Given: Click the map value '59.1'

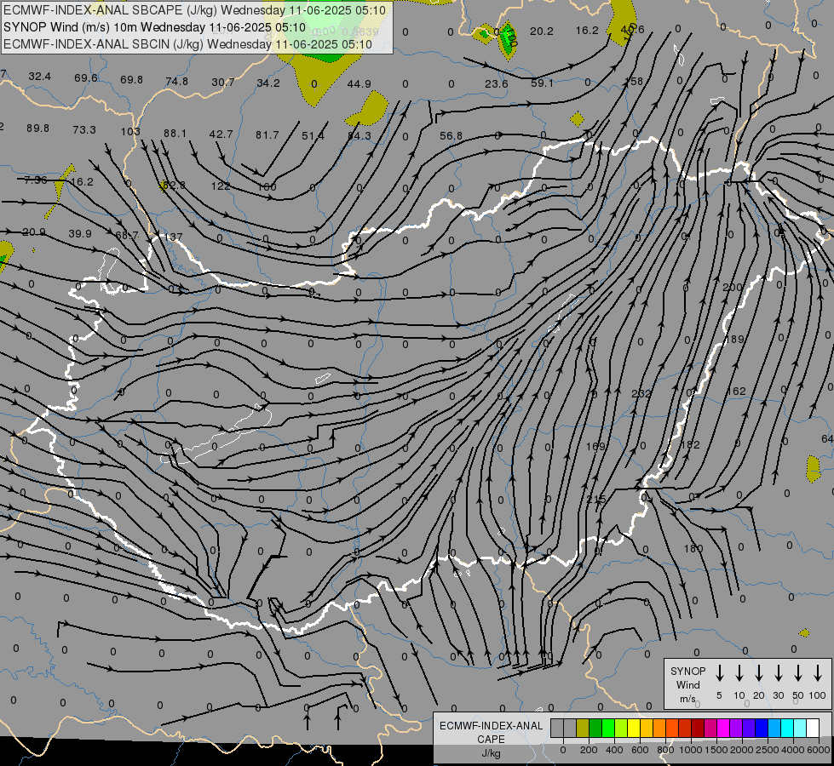Looking at the screenshot, I should [x=542, y=83].
